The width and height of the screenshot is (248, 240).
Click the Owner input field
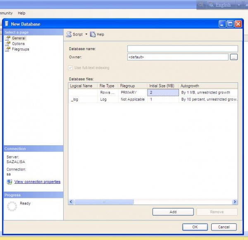178,57
